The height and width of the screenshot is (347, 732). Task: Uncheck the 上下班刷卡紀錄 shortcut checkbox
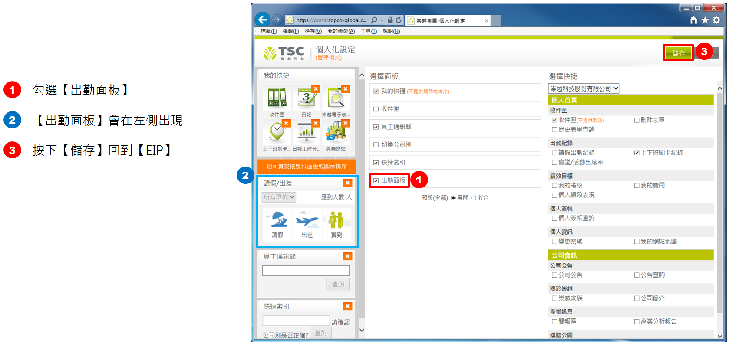tap(636, 153)
